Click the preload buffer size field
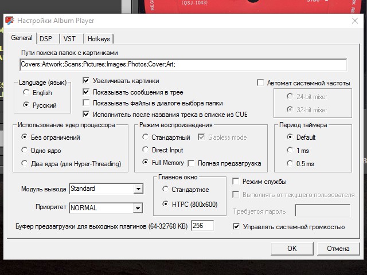Viewport: 367px width, 275px height. tap(202, 226)
